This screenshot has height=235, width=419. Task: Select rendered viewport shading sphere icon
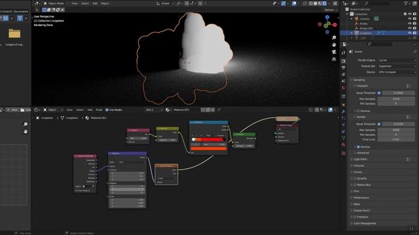pos(325,3)
